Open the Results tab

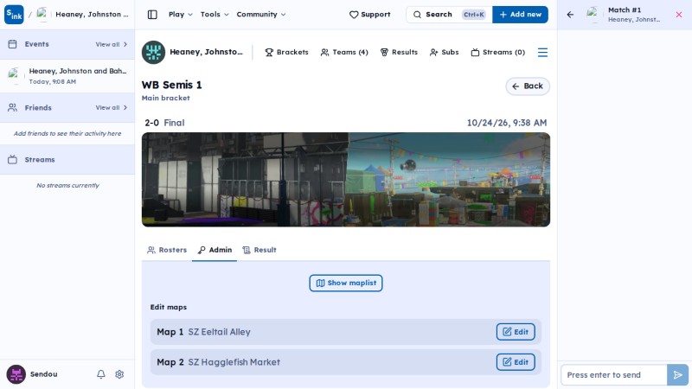[x=399, y=52]
